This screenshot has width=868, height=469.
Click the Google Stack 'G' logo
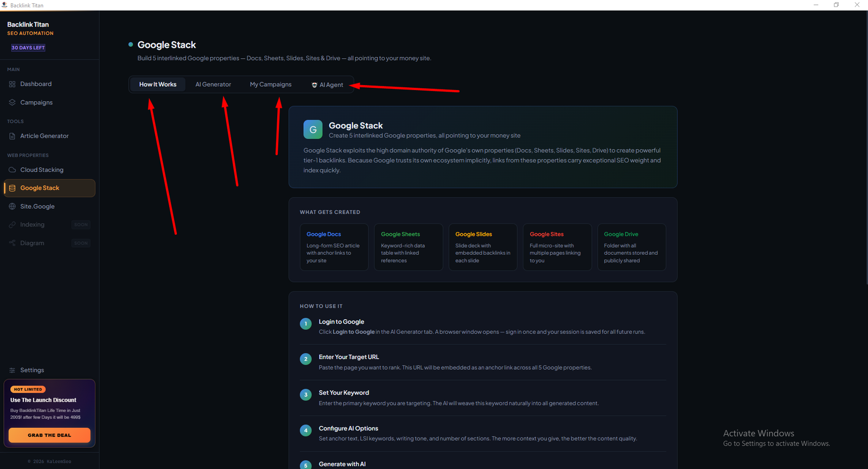[x=312, y=130]
